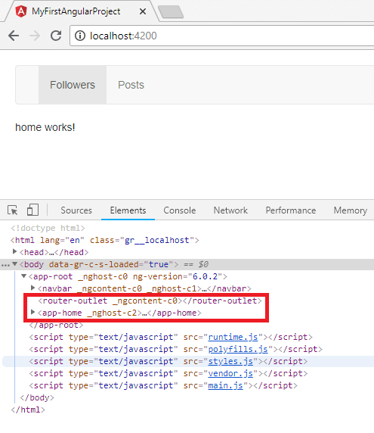Screen dimensions: 374x433
Task: Go to the Followers nav link
Action: pyautogui.click(x=73, y=85)
